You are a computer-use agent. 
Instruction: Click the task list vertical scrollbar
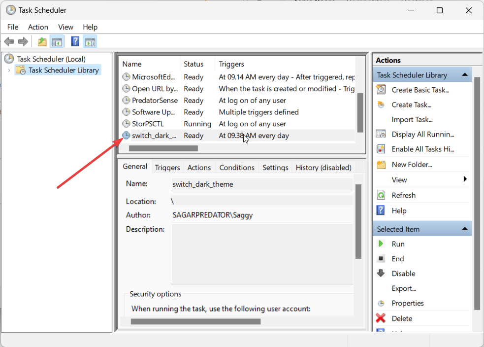[x=360, y=112]
